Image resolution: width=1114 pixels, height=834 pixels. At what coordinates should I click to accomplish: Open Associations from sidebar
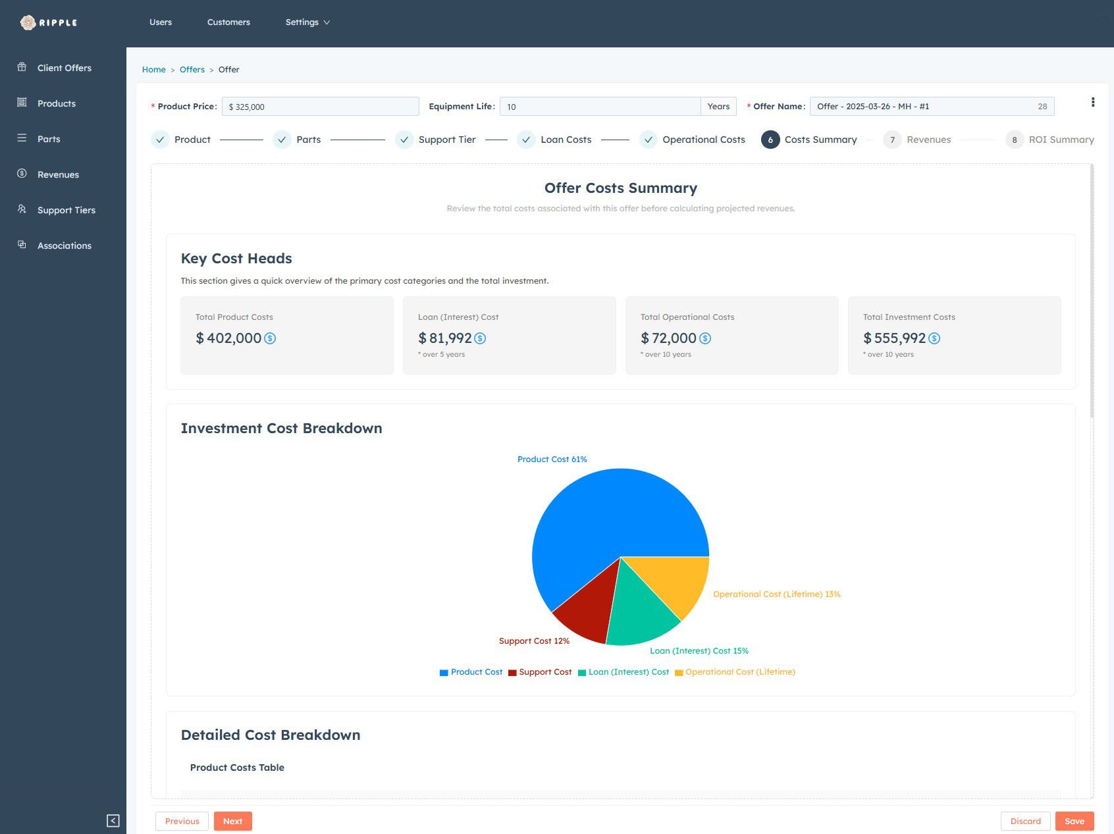pos(65,246)
